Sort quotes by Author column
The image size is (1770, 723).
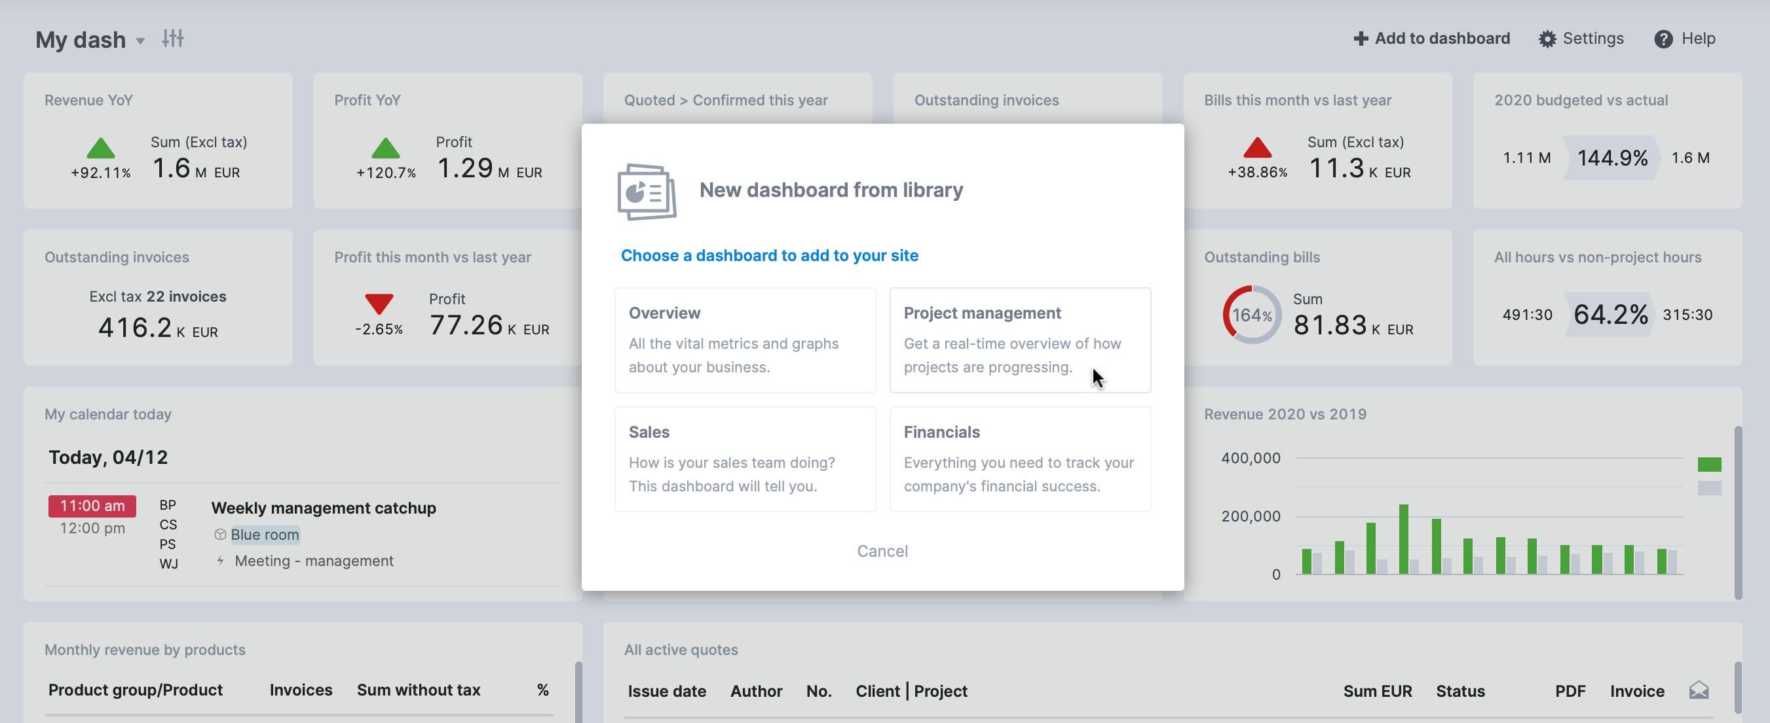pyautogui.click(x=756, y=691)
